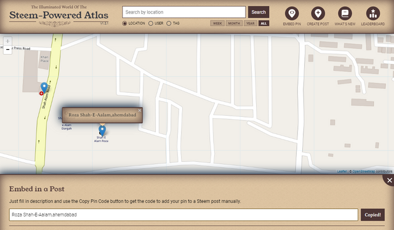Select the blue pin on Shah Alam Road
The width and height of the screenshot is (394, 230).
click(x=44, y=87)
